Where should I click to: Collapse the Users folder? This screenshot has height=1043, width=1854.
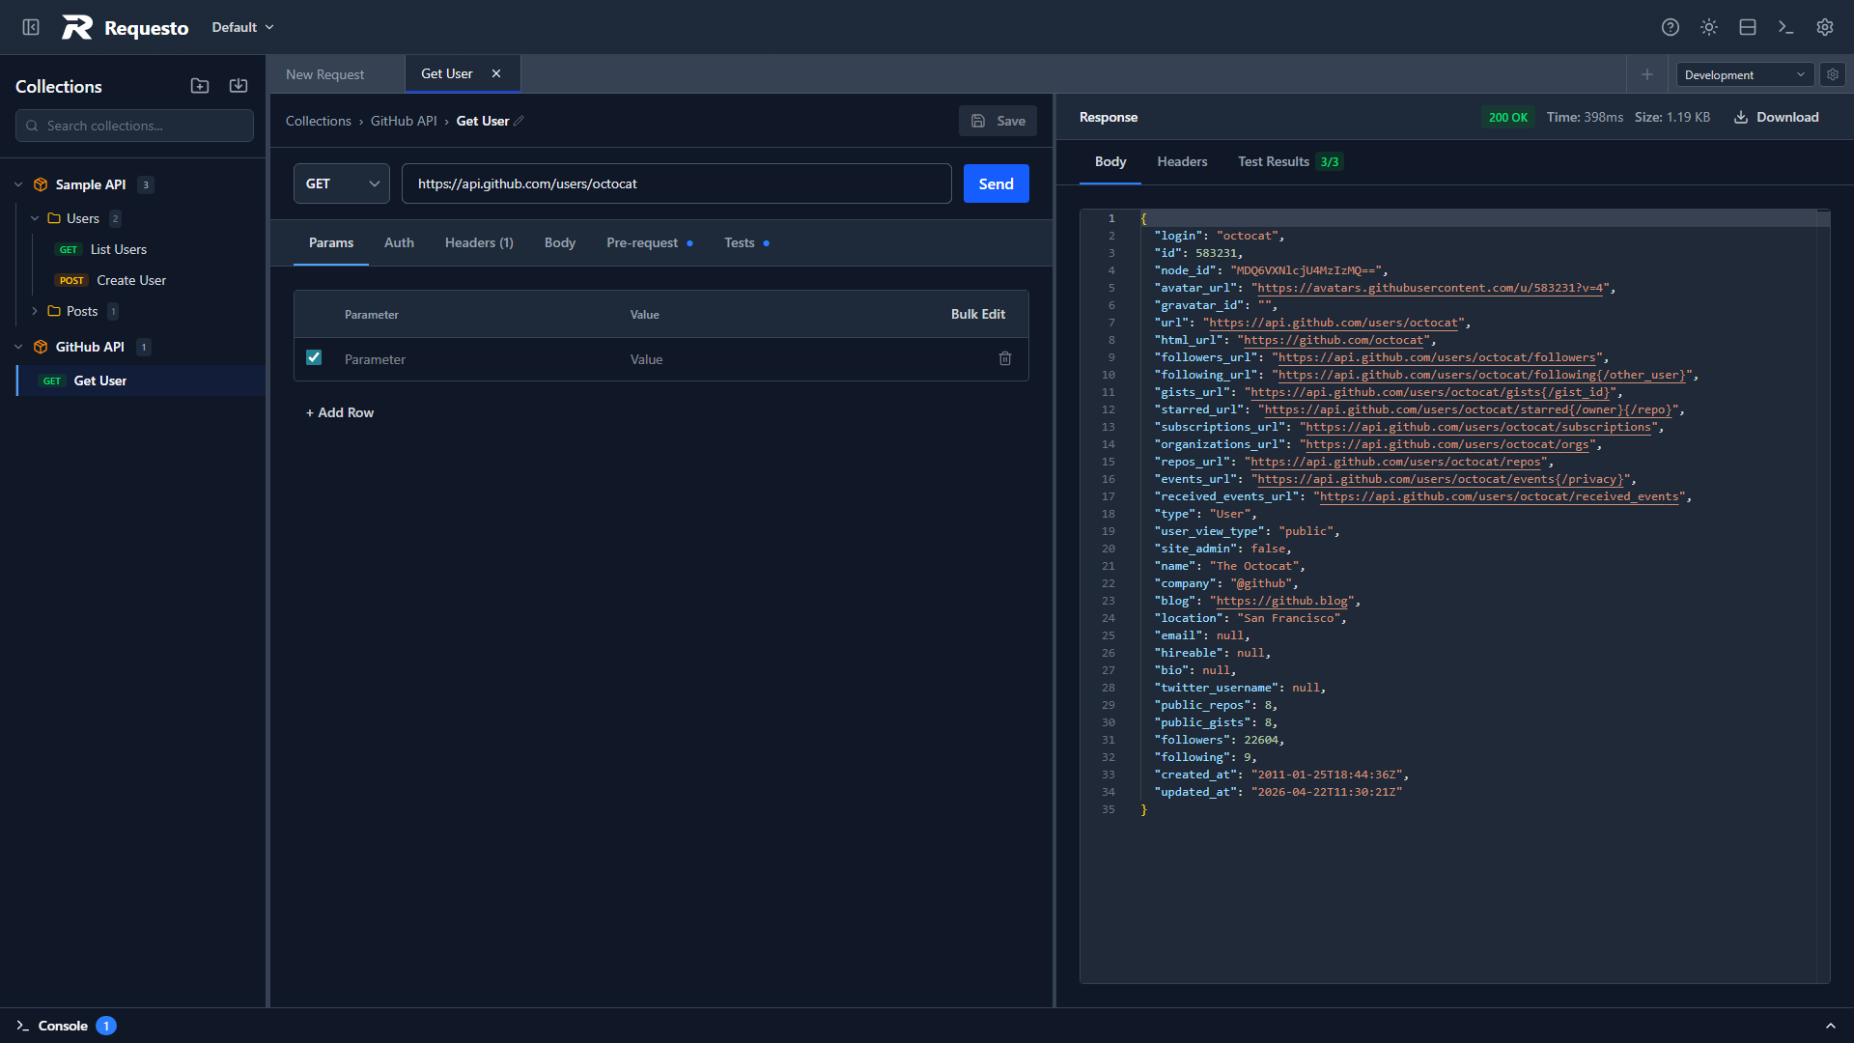click(x=35, y=218)
